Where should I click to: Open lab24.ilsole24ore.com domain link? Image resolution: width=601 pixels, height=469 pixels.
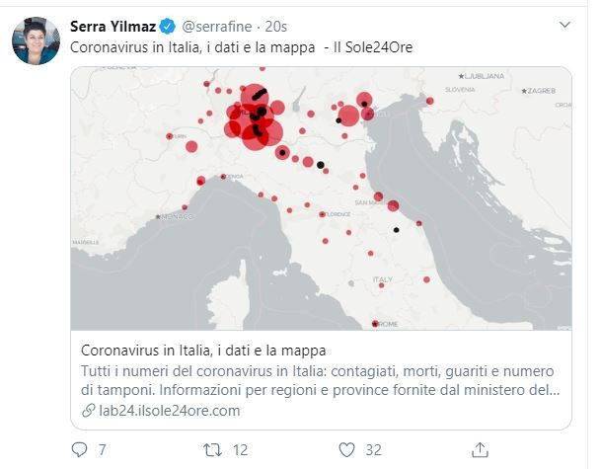click(x=169, y=411)
